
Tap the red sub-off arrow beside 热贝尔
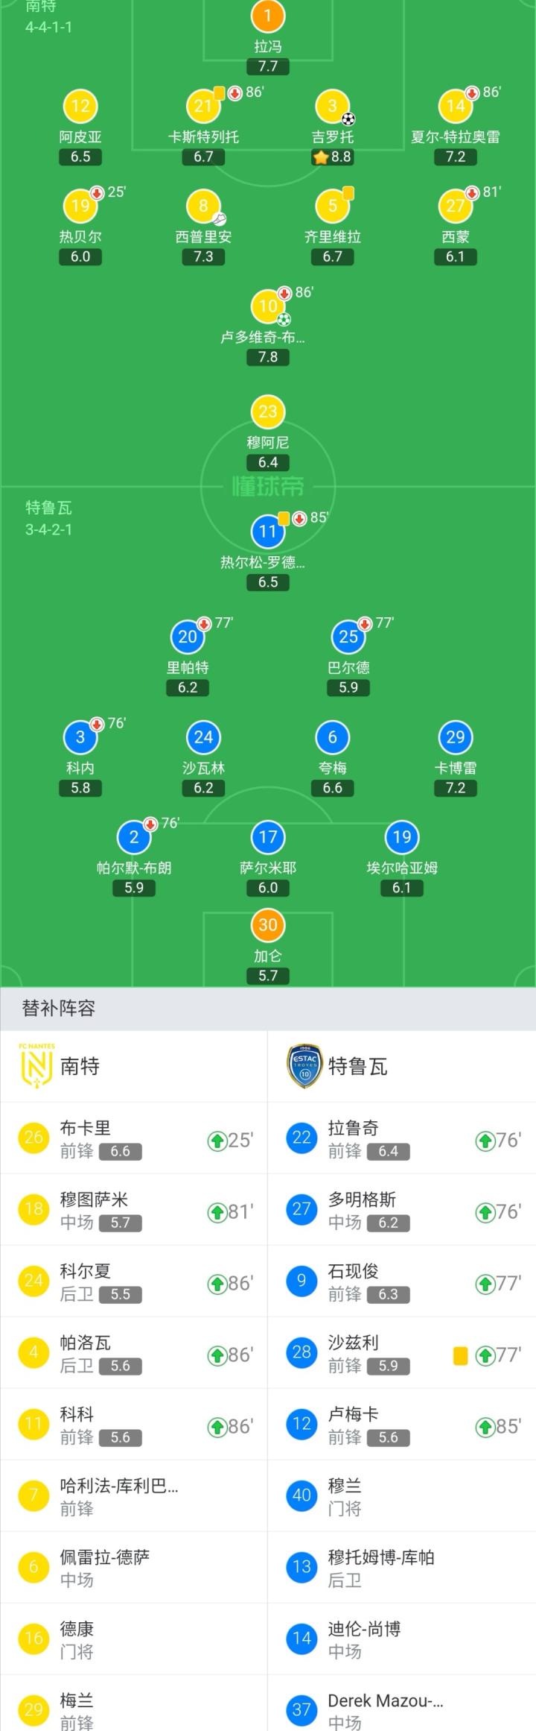click(x=97, y=193)
